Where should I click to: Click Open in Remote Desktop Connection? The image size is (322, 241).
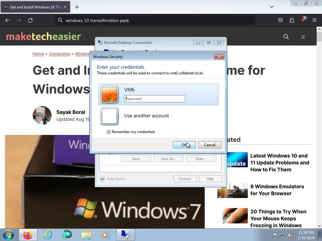[201, 158]
